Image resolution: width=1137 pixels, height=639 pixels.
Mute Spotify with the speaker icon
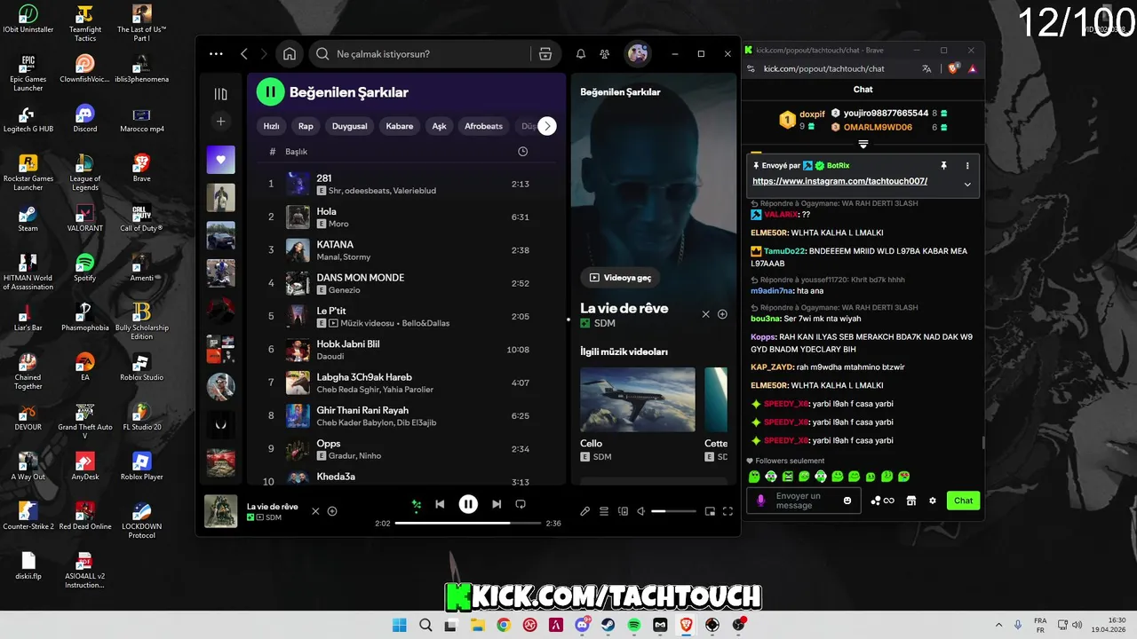click(641, 511)
